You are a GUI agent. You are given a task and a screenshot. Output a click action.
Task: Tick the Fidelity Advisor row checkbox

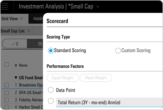(x=7, y=100)
